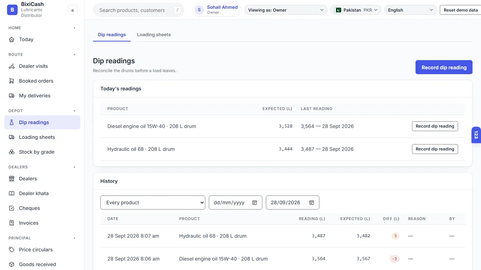Open Dealer khata from the sidebar
481x270 pixels.
42,193
